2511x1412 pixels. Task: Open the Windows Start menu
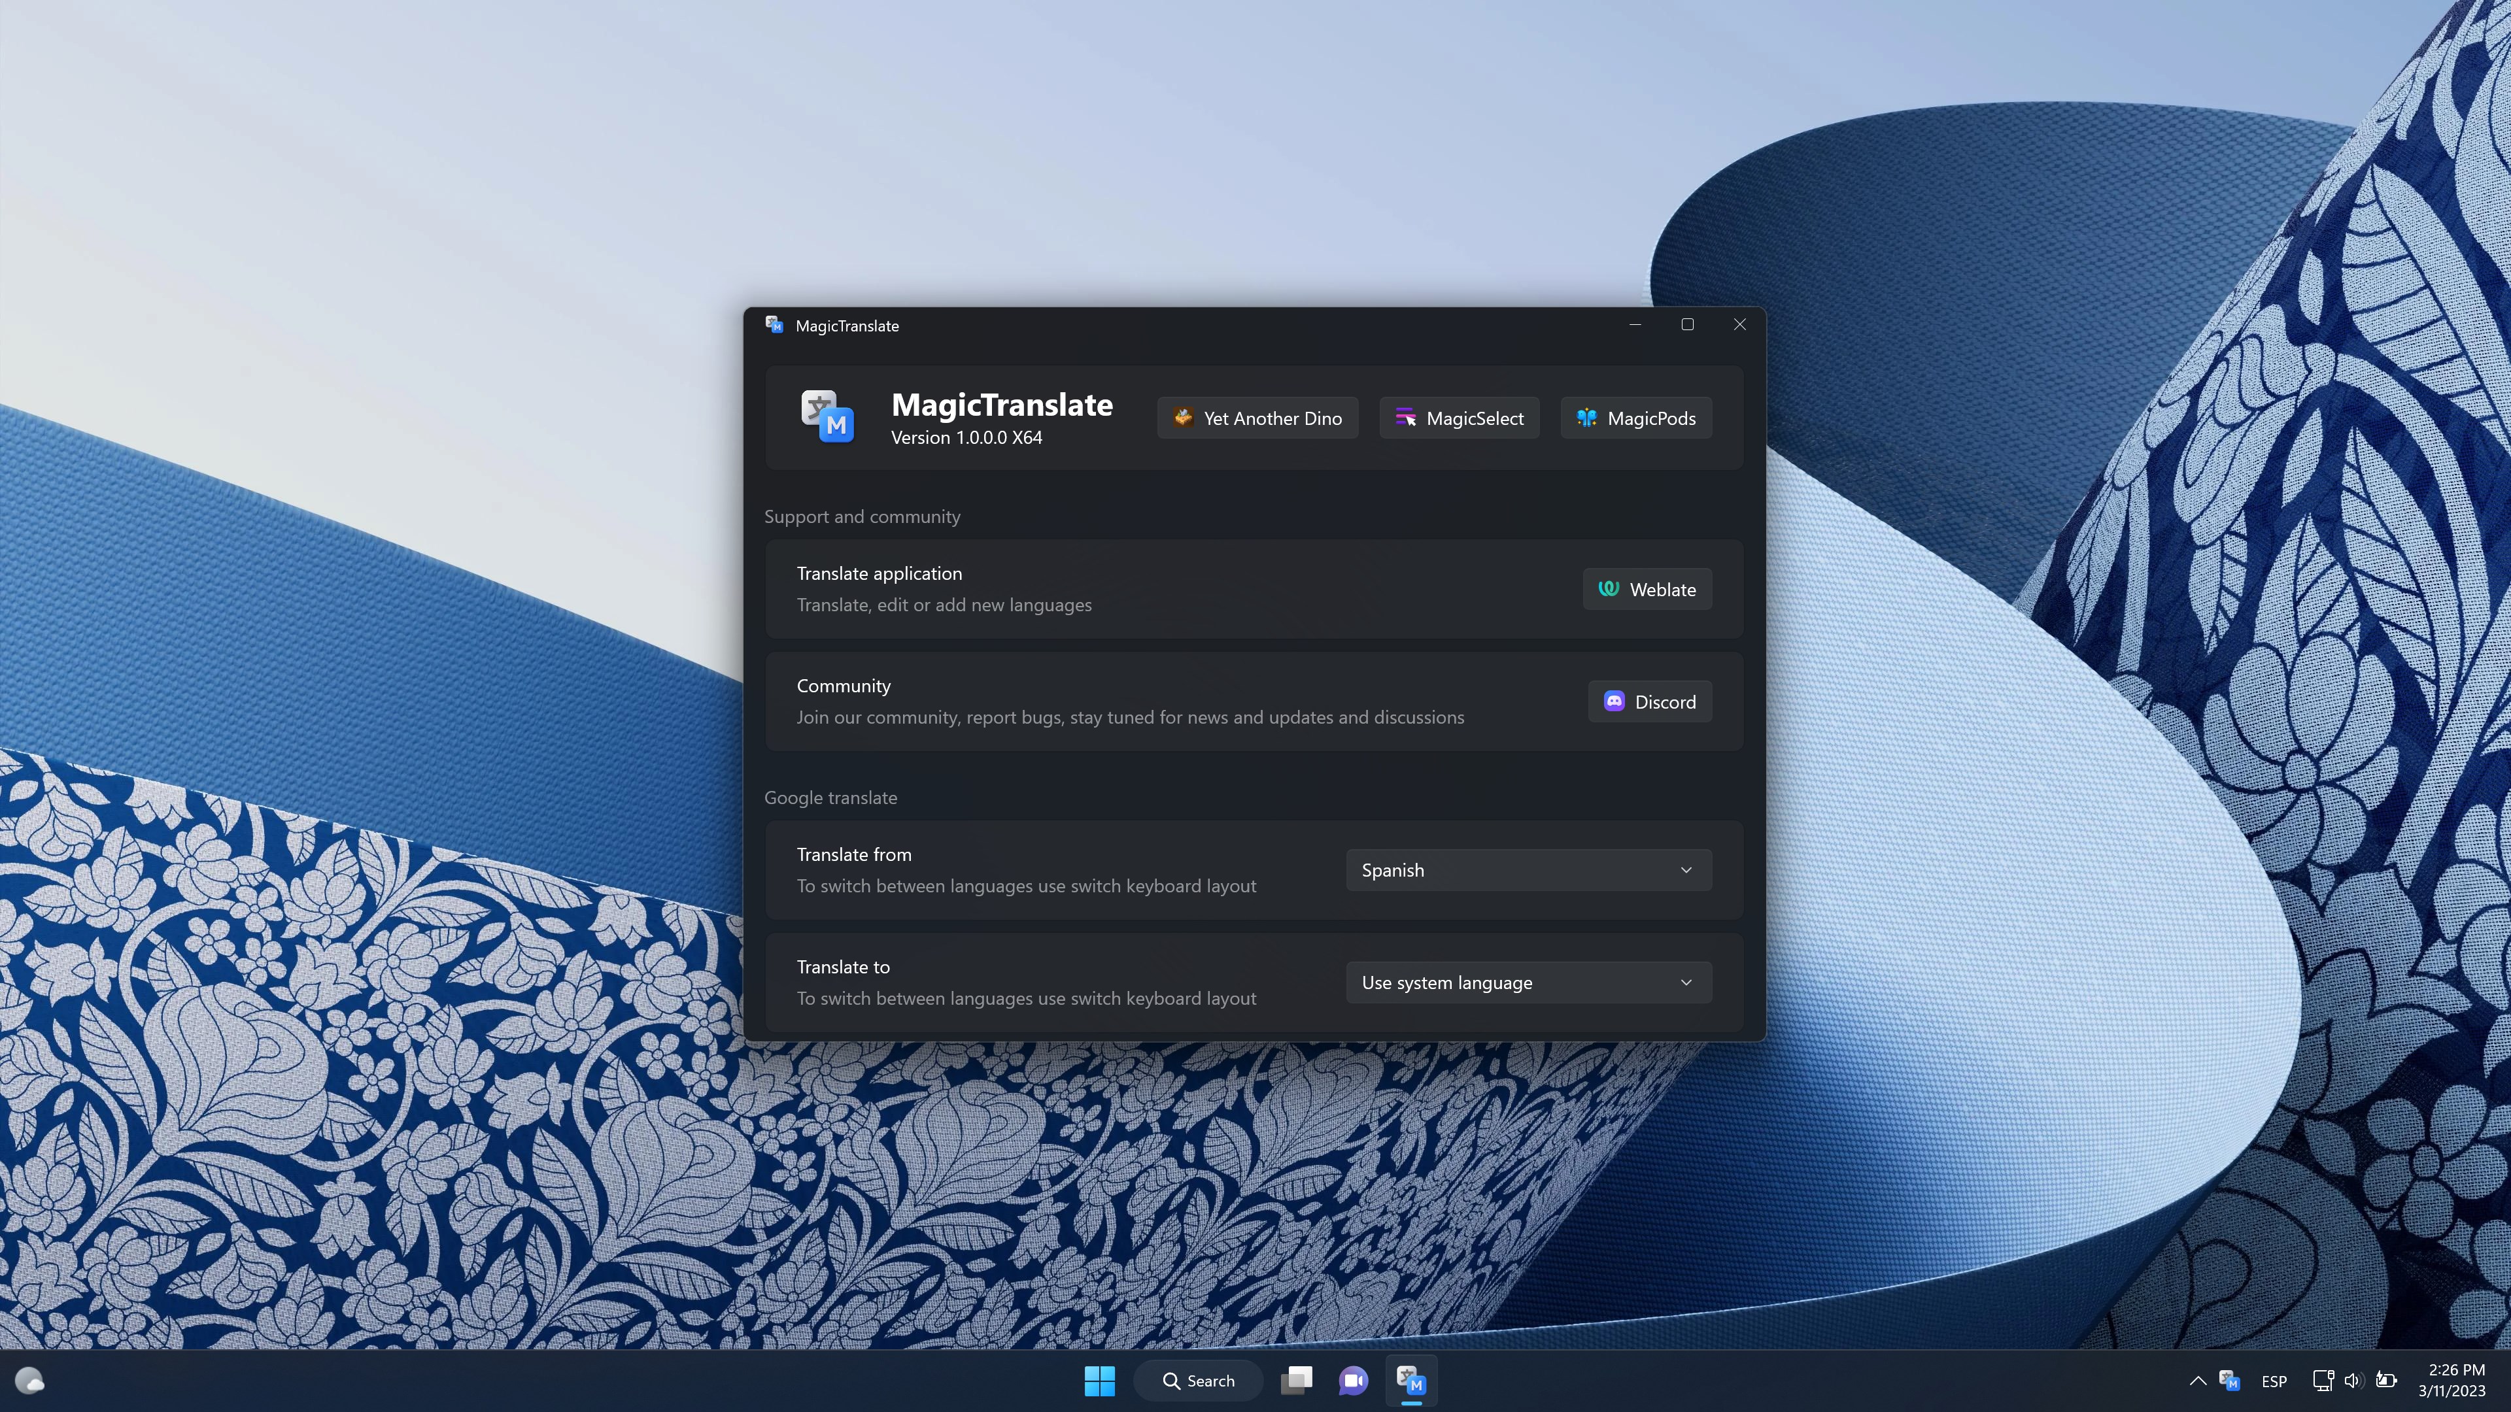tap(1099, 1381)
